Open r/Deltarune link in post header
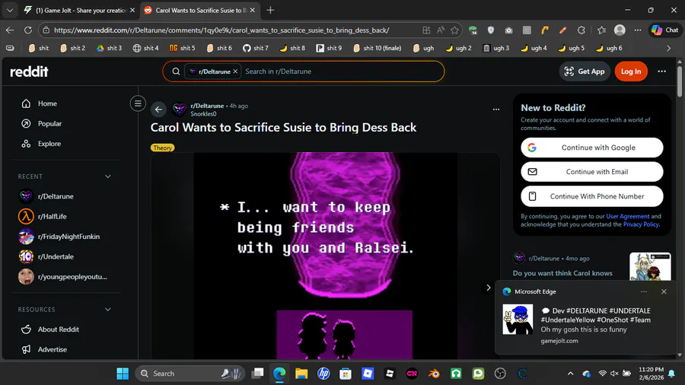 point(207,106)
